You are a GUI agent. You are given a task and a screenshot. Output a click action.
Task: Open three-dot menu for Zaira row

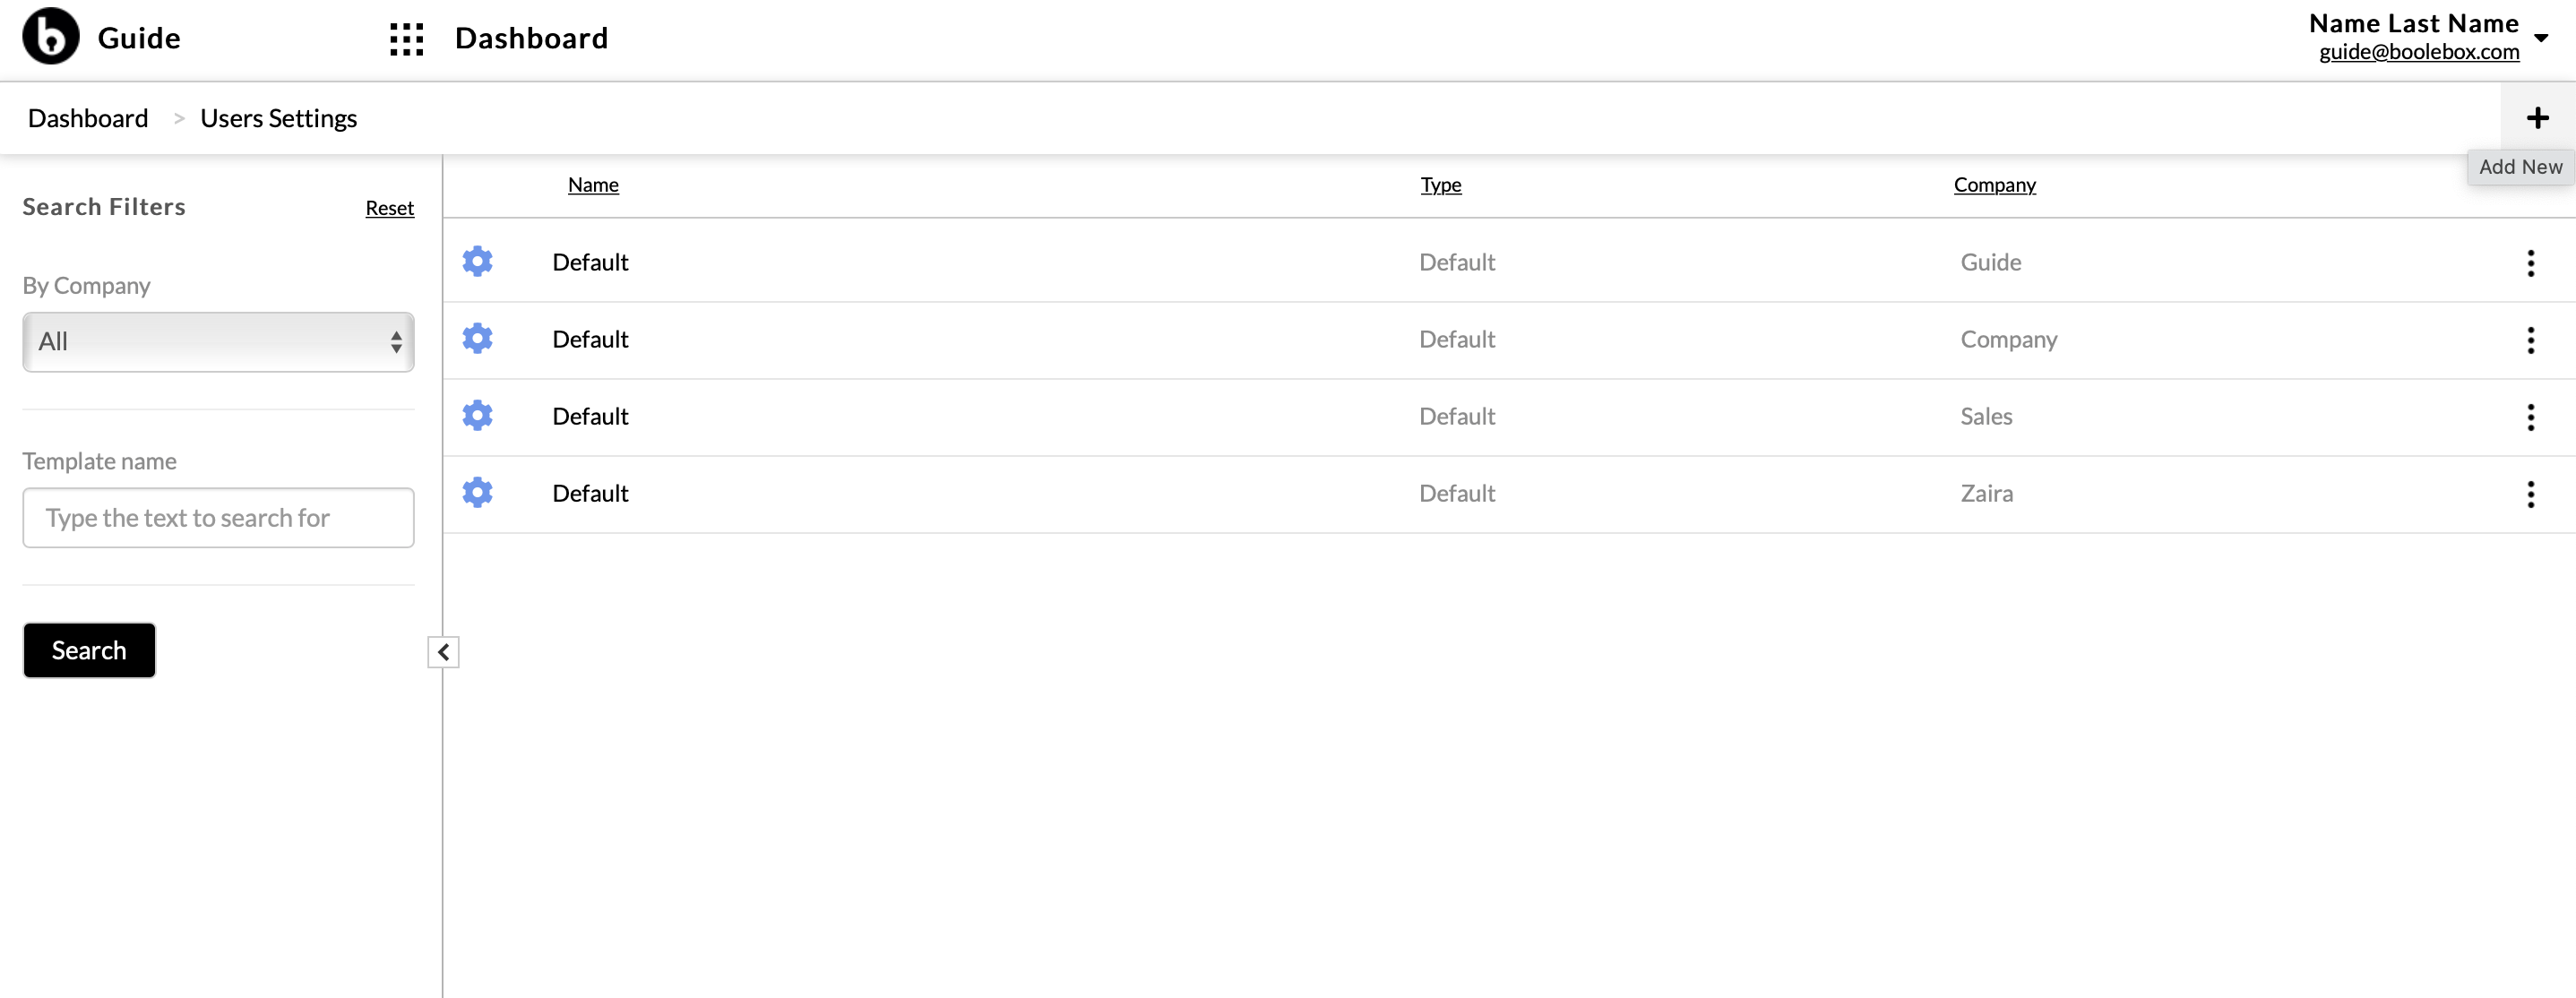tap(2530, 494)
